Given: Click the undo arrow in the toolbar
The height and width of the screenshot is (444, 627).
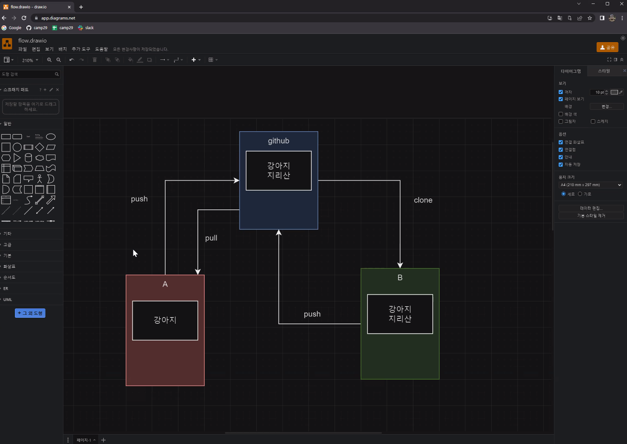Looking at the screenshot, I should coord(71,60).
